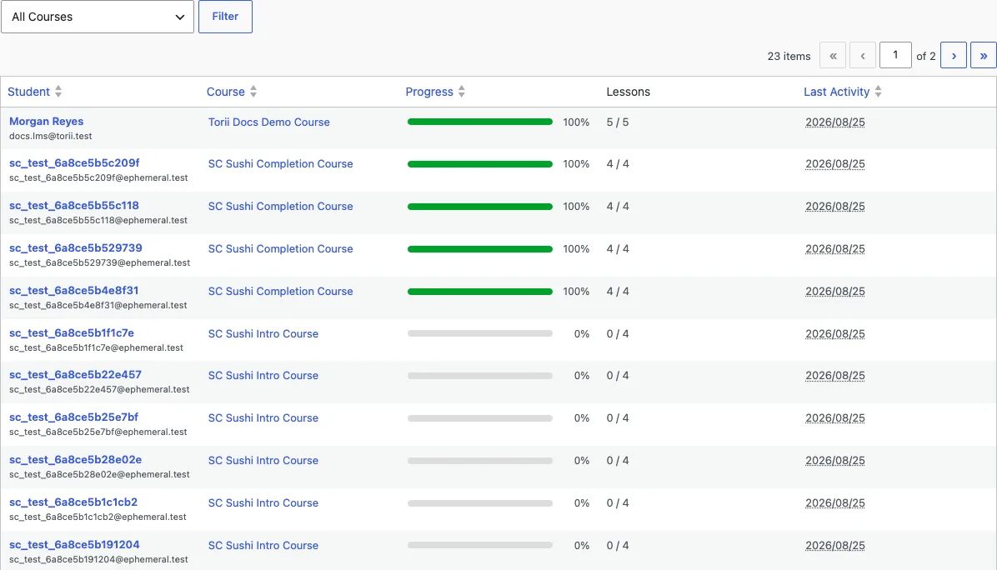The width and height of the screenshot is (997, 570).
Task: Open student Morgan Reyes
Action: coord(47,122)
